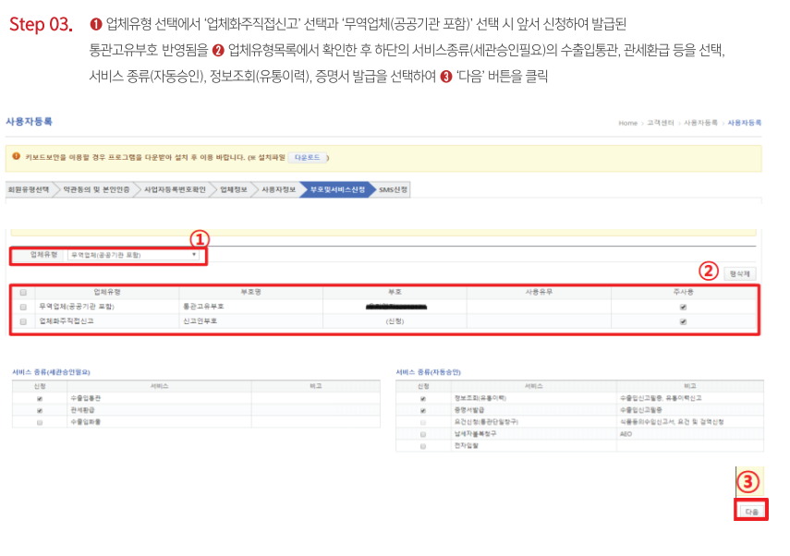Click the 행삭제 button
The height and width of the screenshot is (556, 790).
pyautogui.click(x=740, y=273)
